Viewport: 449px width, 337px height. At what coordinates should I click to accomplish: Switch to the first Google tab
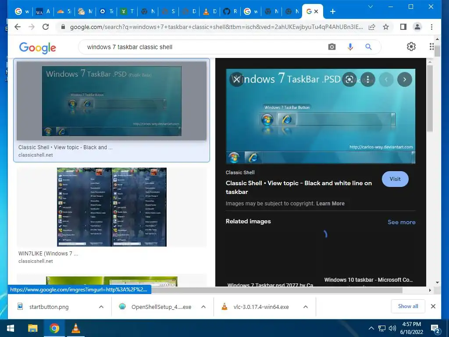(22, 11)
